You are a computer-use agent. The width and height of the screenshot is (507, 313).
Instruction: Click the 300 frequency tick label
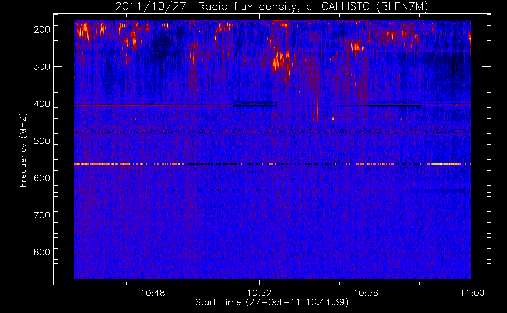pos(42,67)
